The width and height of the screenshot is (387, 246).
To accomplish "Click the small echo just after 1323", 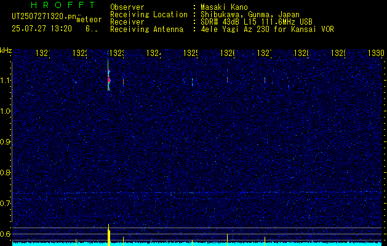I will tap(124, 82).
